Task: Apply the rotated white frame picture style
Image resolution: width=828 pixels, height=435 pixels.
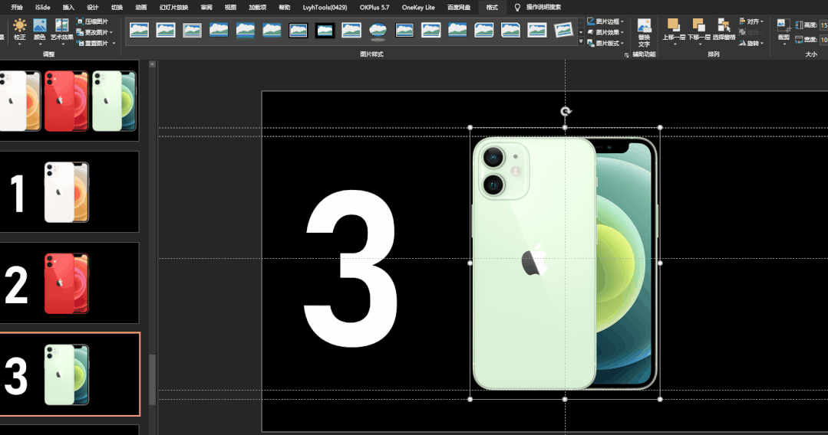Action: click(563, 30)
